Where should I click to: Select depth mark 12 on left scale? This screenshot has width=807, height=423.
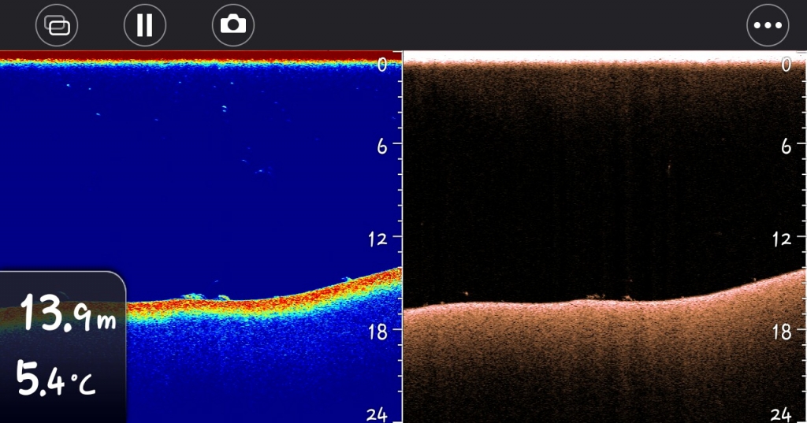click(x=377, y=239)
